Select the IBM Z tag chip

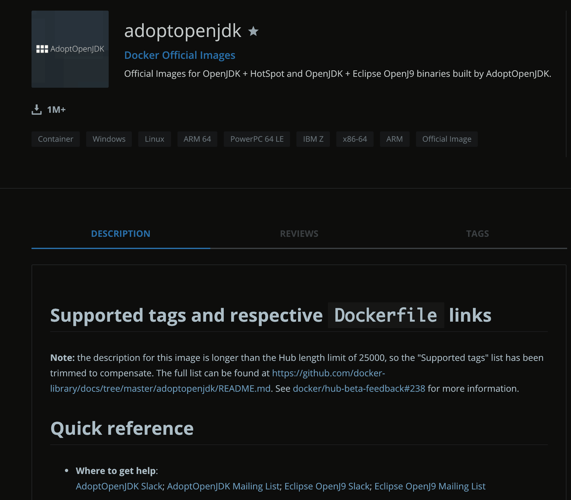[x=313, y=139]
